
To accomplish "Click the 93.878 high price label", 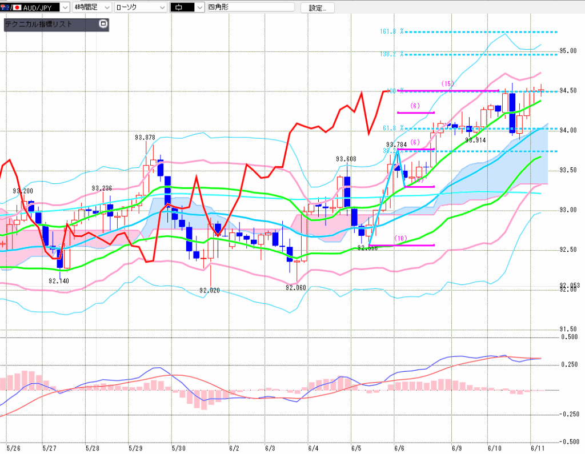I will pos(145,138).
